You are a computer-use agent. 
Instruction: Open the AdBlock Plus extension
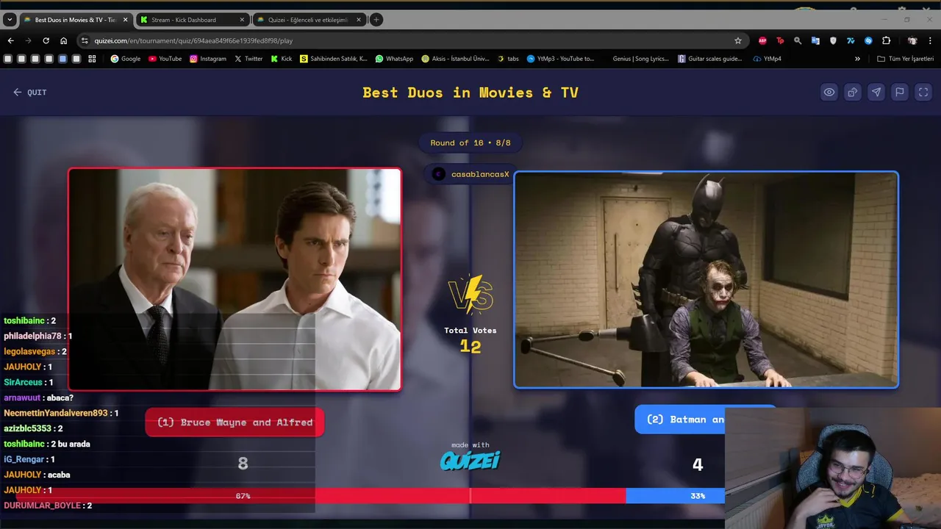[x=762, y=40]
